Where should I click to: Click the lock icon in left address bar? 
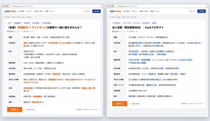pyautogui.click(x=12, y=6)
